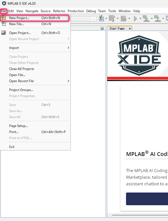This screenshot has height=221, width=168.
Task: Click the horizontal scrollbar under Start Page
Action: [140, 215]
